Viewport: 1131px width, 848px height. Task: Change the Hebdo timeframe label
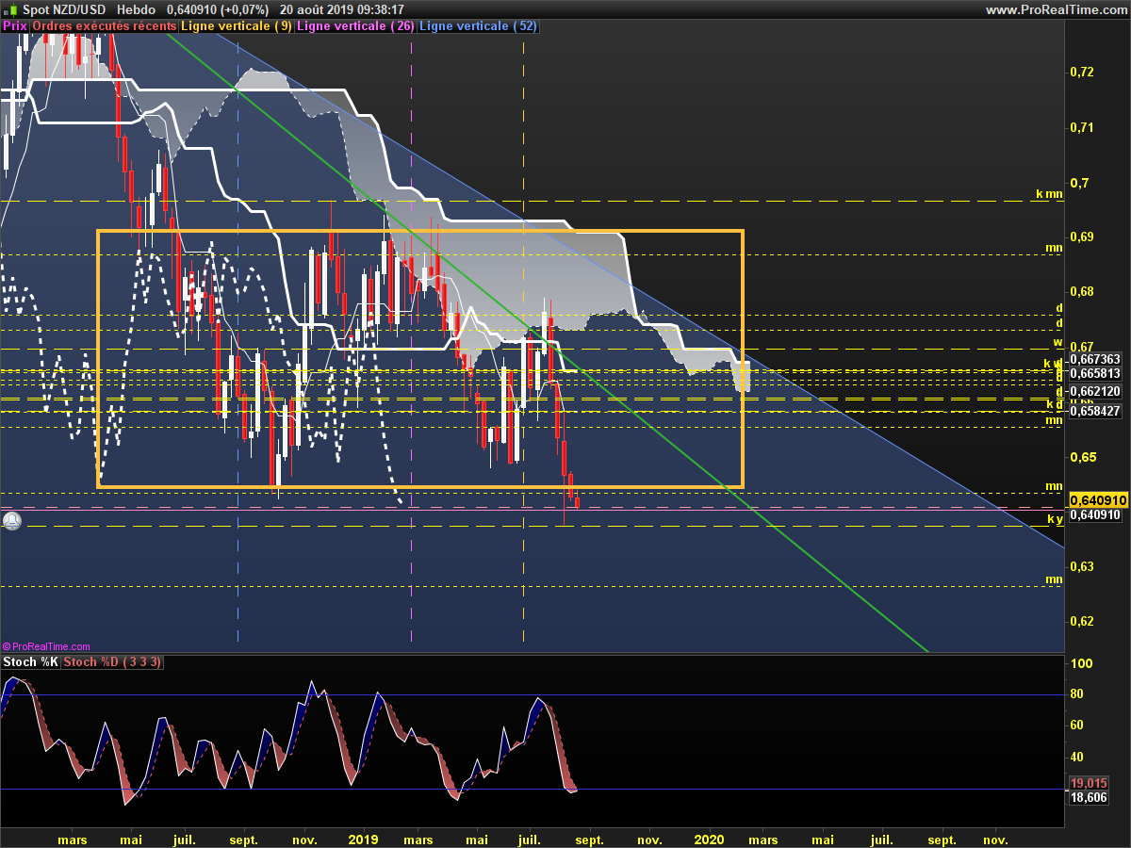(x=137, y=9)
